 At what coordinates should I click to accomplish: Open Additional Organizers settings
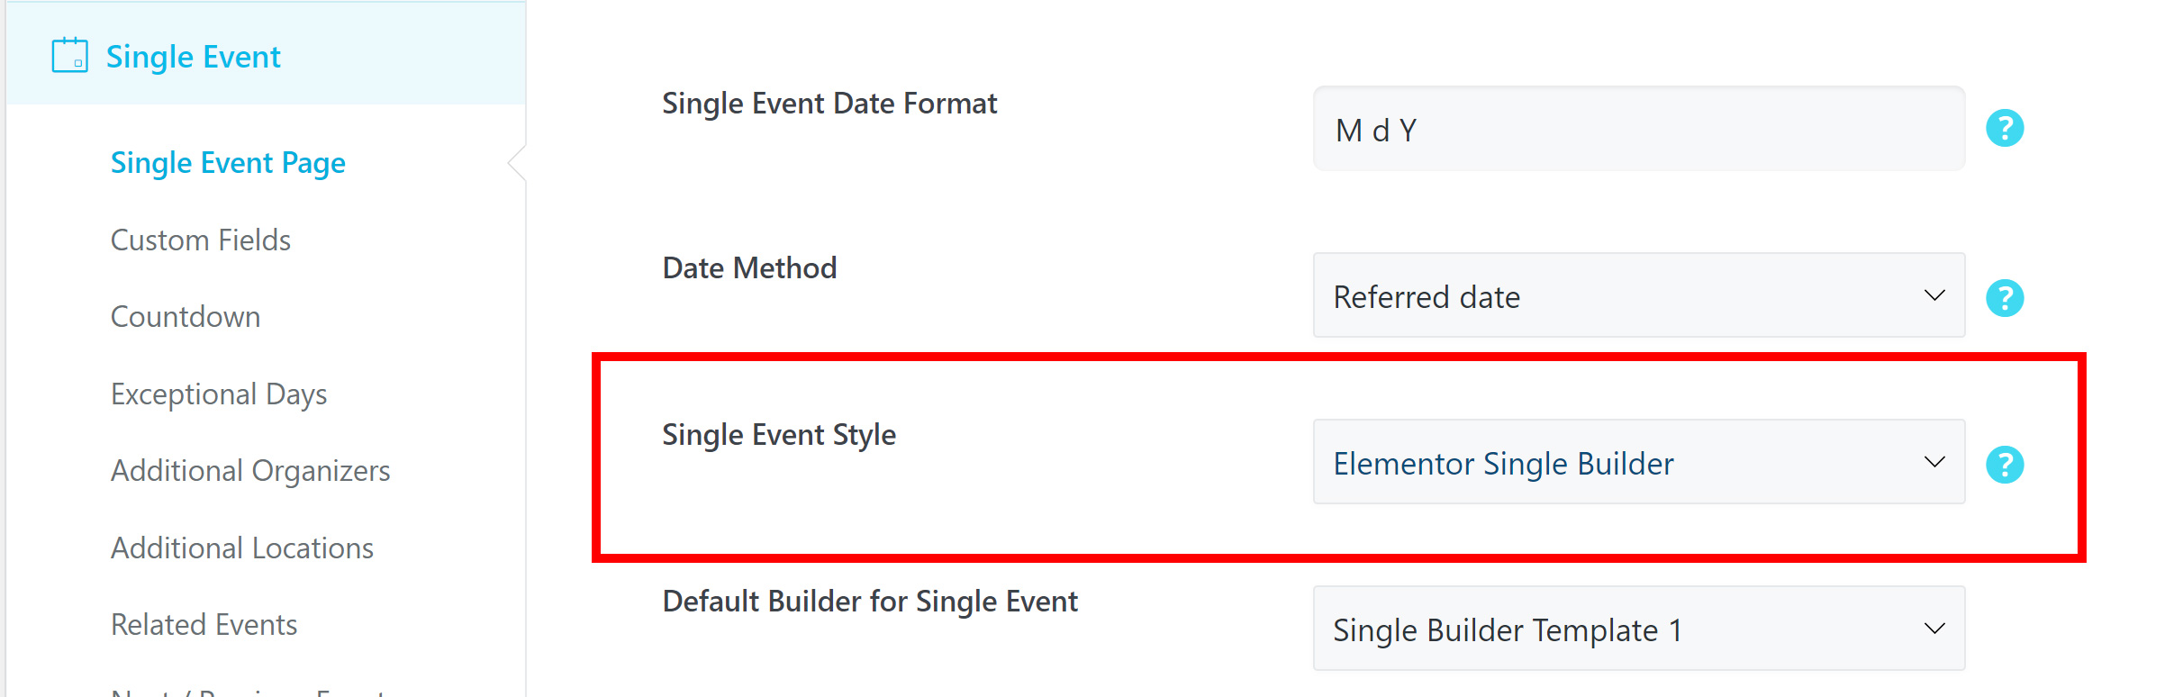coord(250,471)
